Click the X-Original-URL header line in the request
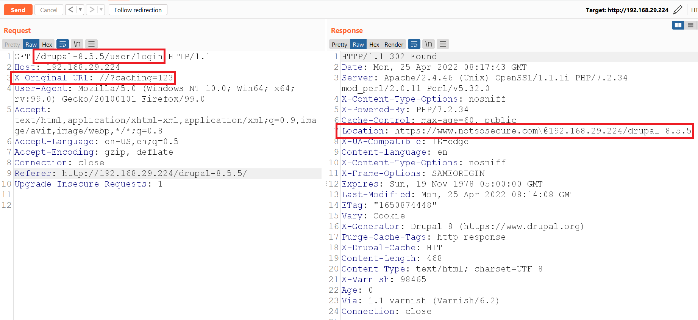 click(x=94, y=78)
